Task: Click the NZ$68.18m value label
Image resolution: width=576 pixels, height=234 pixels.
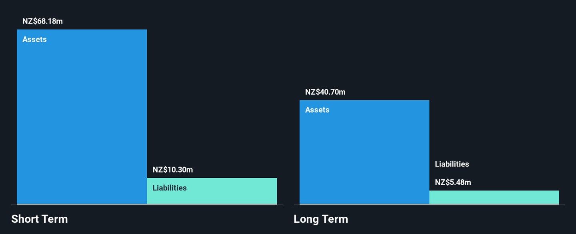Action: click(42, 21)
